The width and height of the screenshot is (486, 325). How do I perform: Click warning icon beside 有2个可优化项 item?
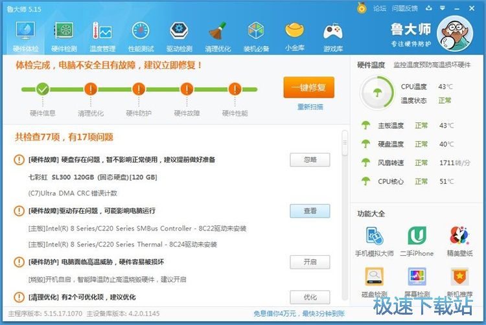click(x=19, y=297)
